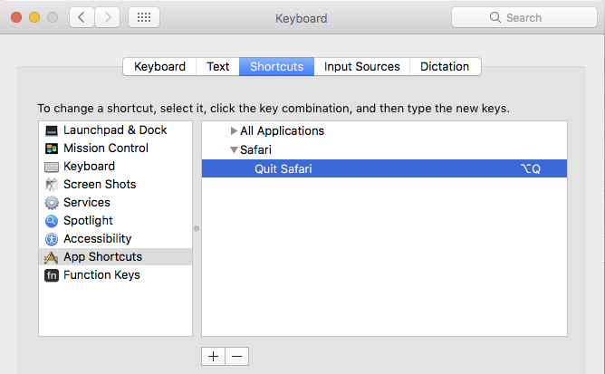Go back with the left arrow button
Viewport: 605px width, 374px height.
82,17
